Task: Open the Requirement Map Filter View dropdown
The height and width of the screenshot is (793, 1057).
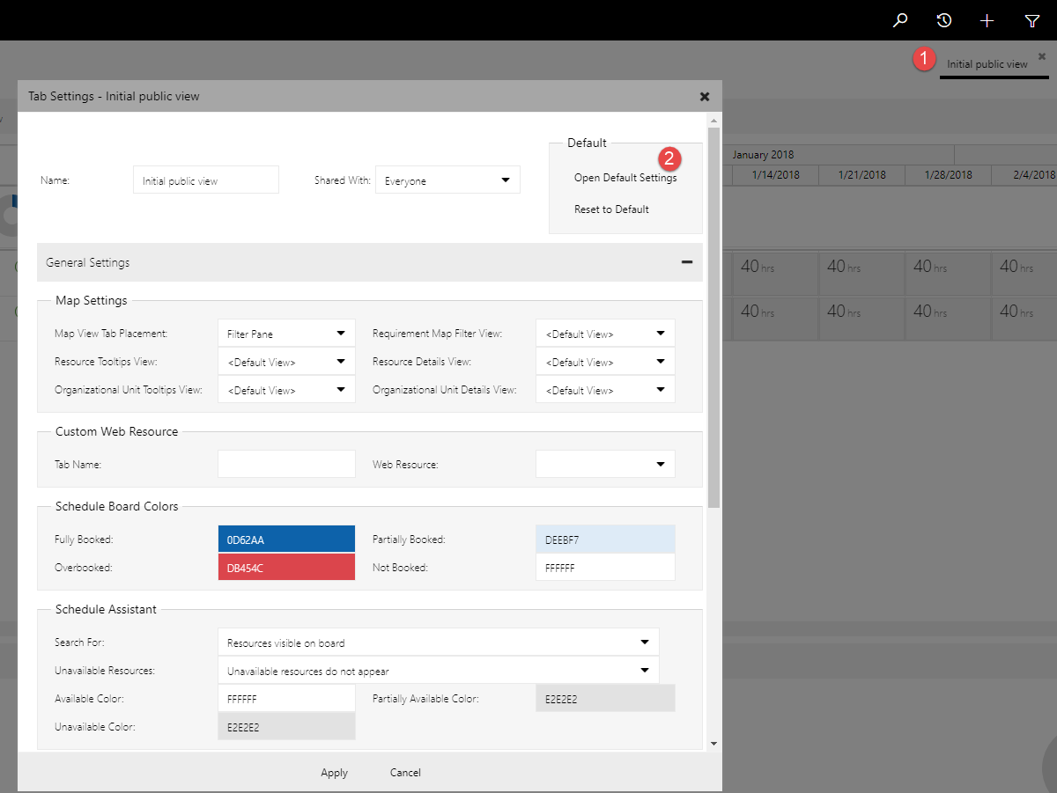Action: [662, 333]
